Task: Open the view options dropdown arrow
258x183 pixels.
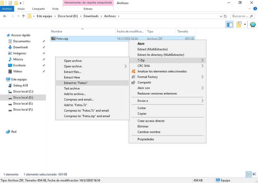Action: [x=245, y=24]
